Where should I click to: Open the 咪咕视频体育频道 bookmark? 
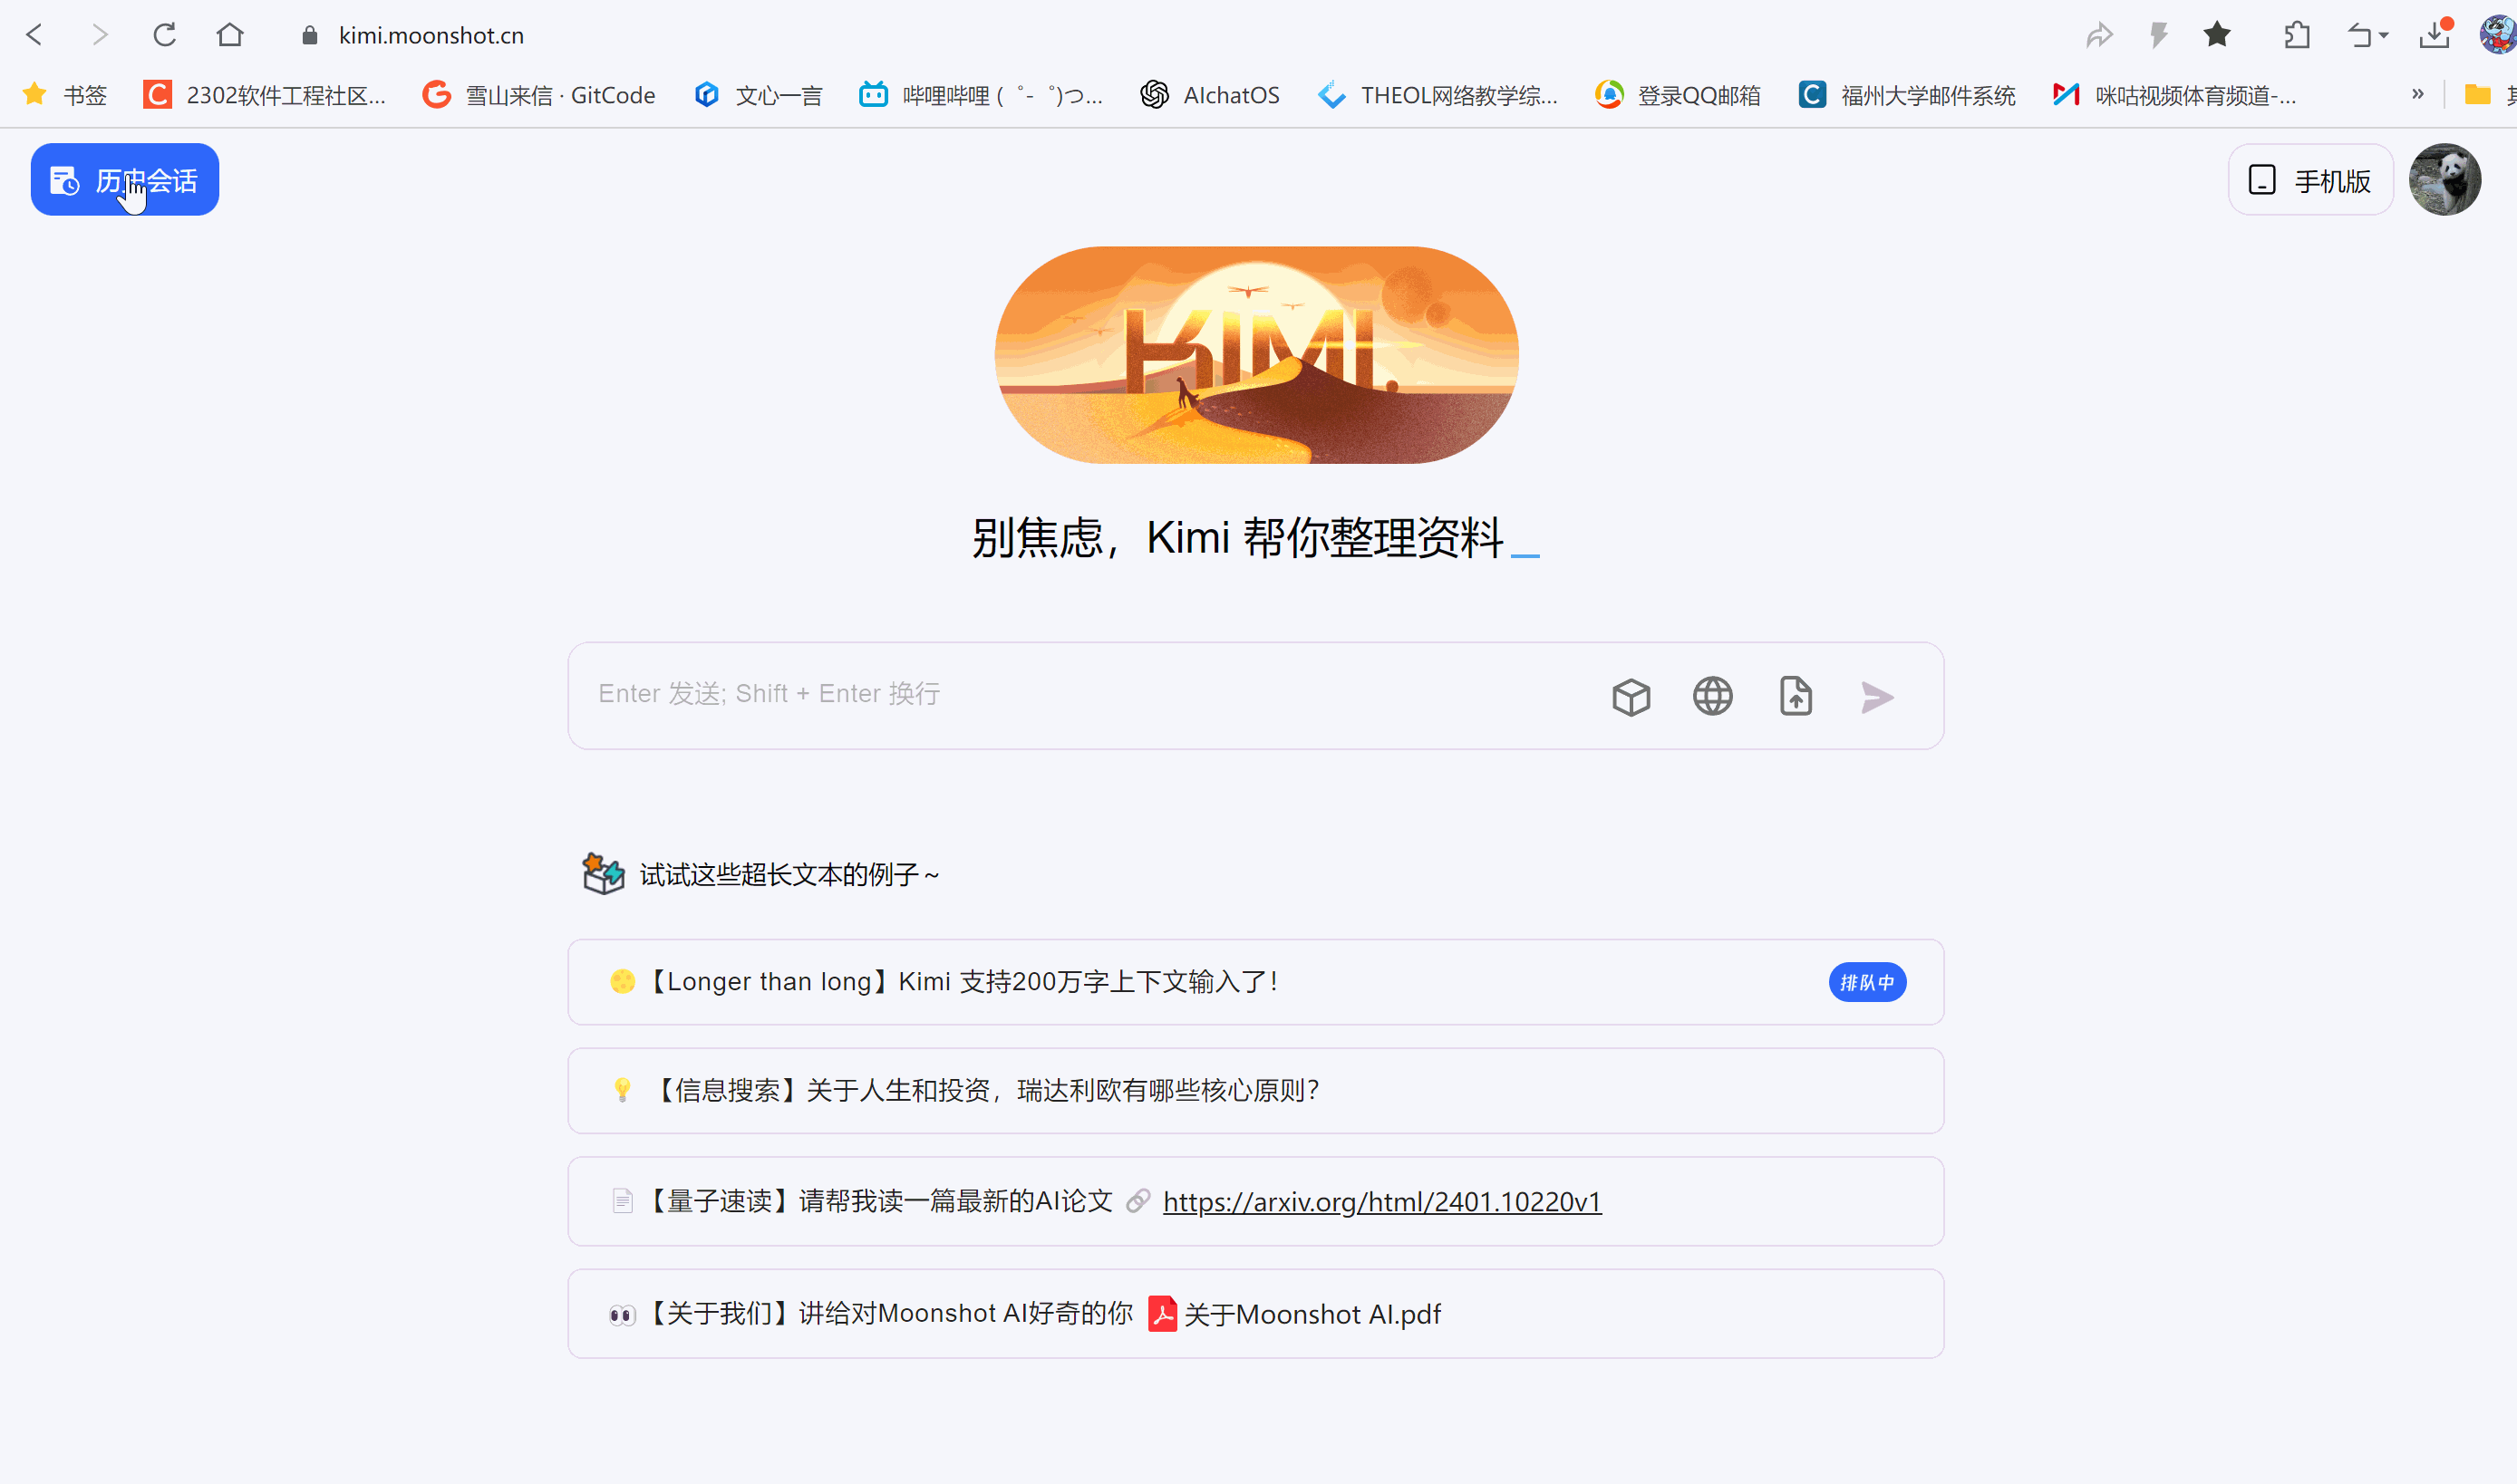pyautogui.click(x=2173, y=95)
